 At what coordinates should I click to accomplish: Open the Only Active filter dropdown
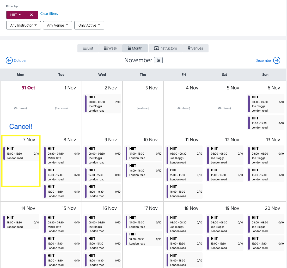(x=89, y=25)
